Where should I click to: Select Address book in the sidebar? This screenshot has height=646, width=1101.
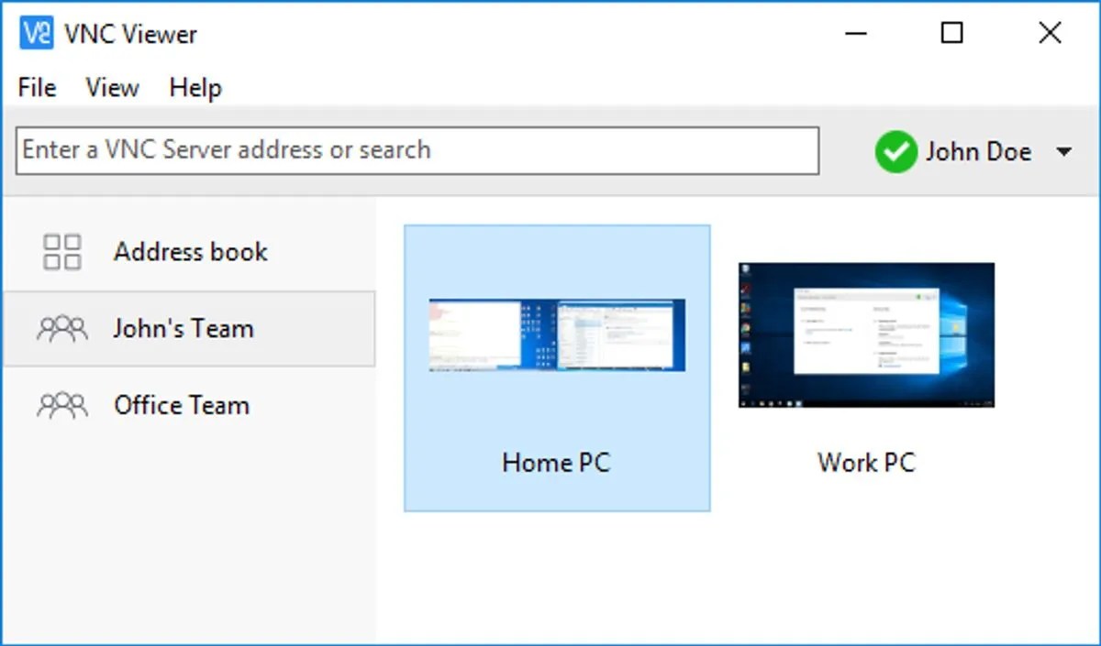pyautogui.click(x=189, y=251)
